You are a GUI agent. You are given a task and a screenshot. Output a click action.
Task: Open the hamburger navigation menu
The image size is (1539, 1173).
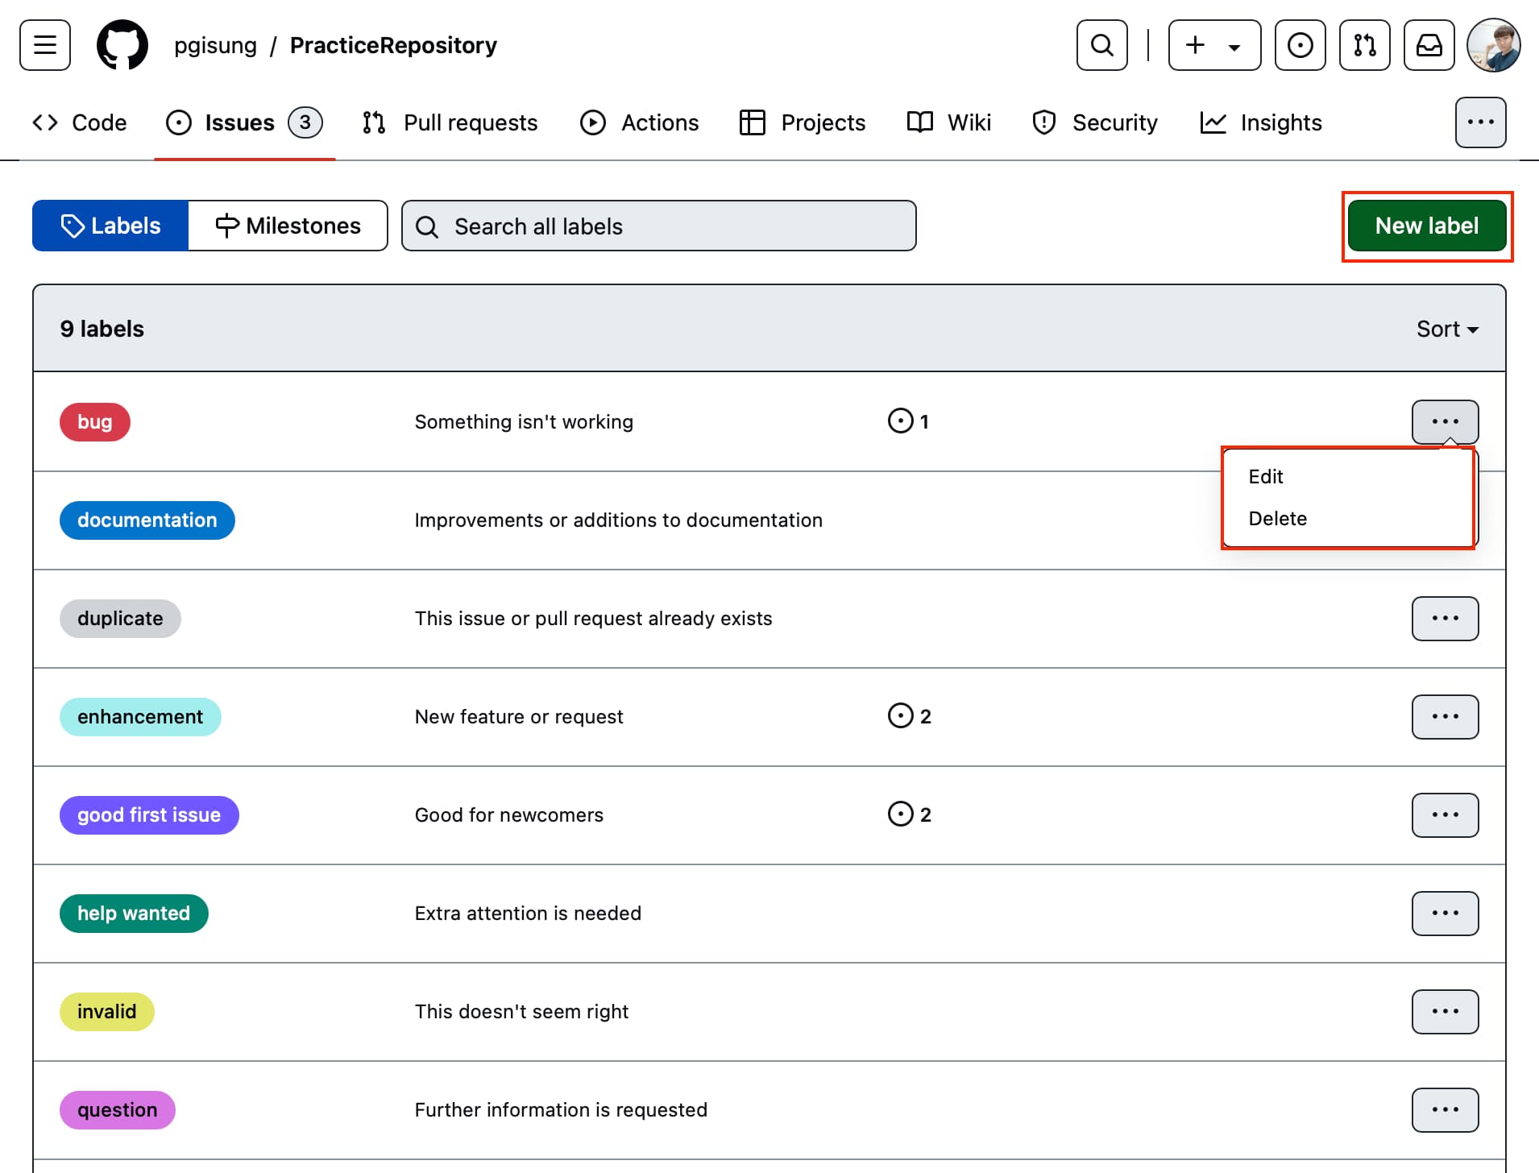pos(45,45)
